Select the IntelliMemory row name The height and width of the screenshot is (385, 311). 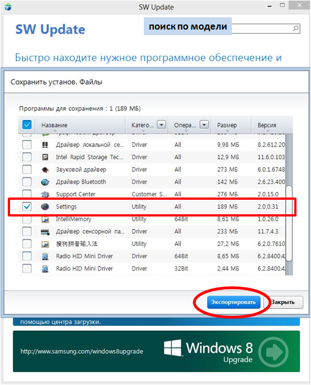pos(74,219)
